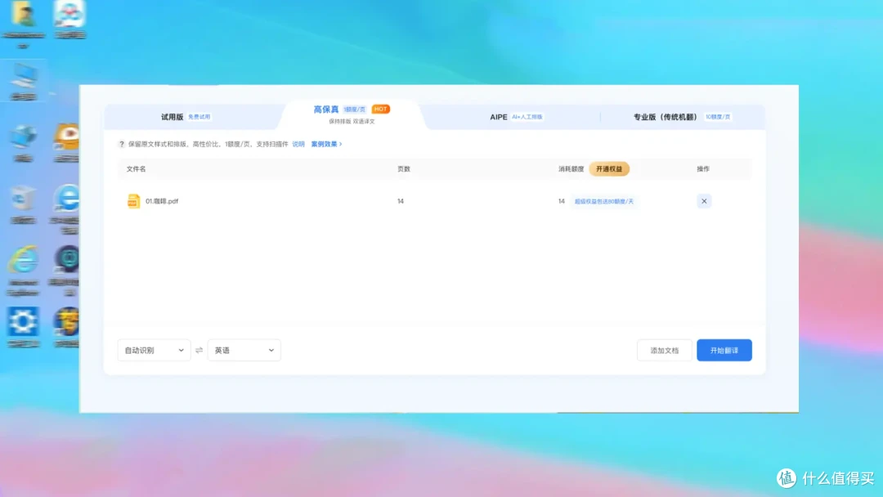Click the question mark help icon
Image resolution: width=883 pixels, height=497 pixels.
click(122, 144)
